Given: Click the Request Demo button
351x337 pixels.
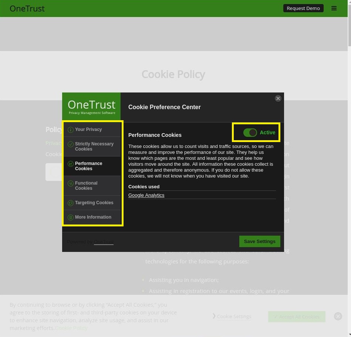Looking at the screenshot, I should coord(303,8).
